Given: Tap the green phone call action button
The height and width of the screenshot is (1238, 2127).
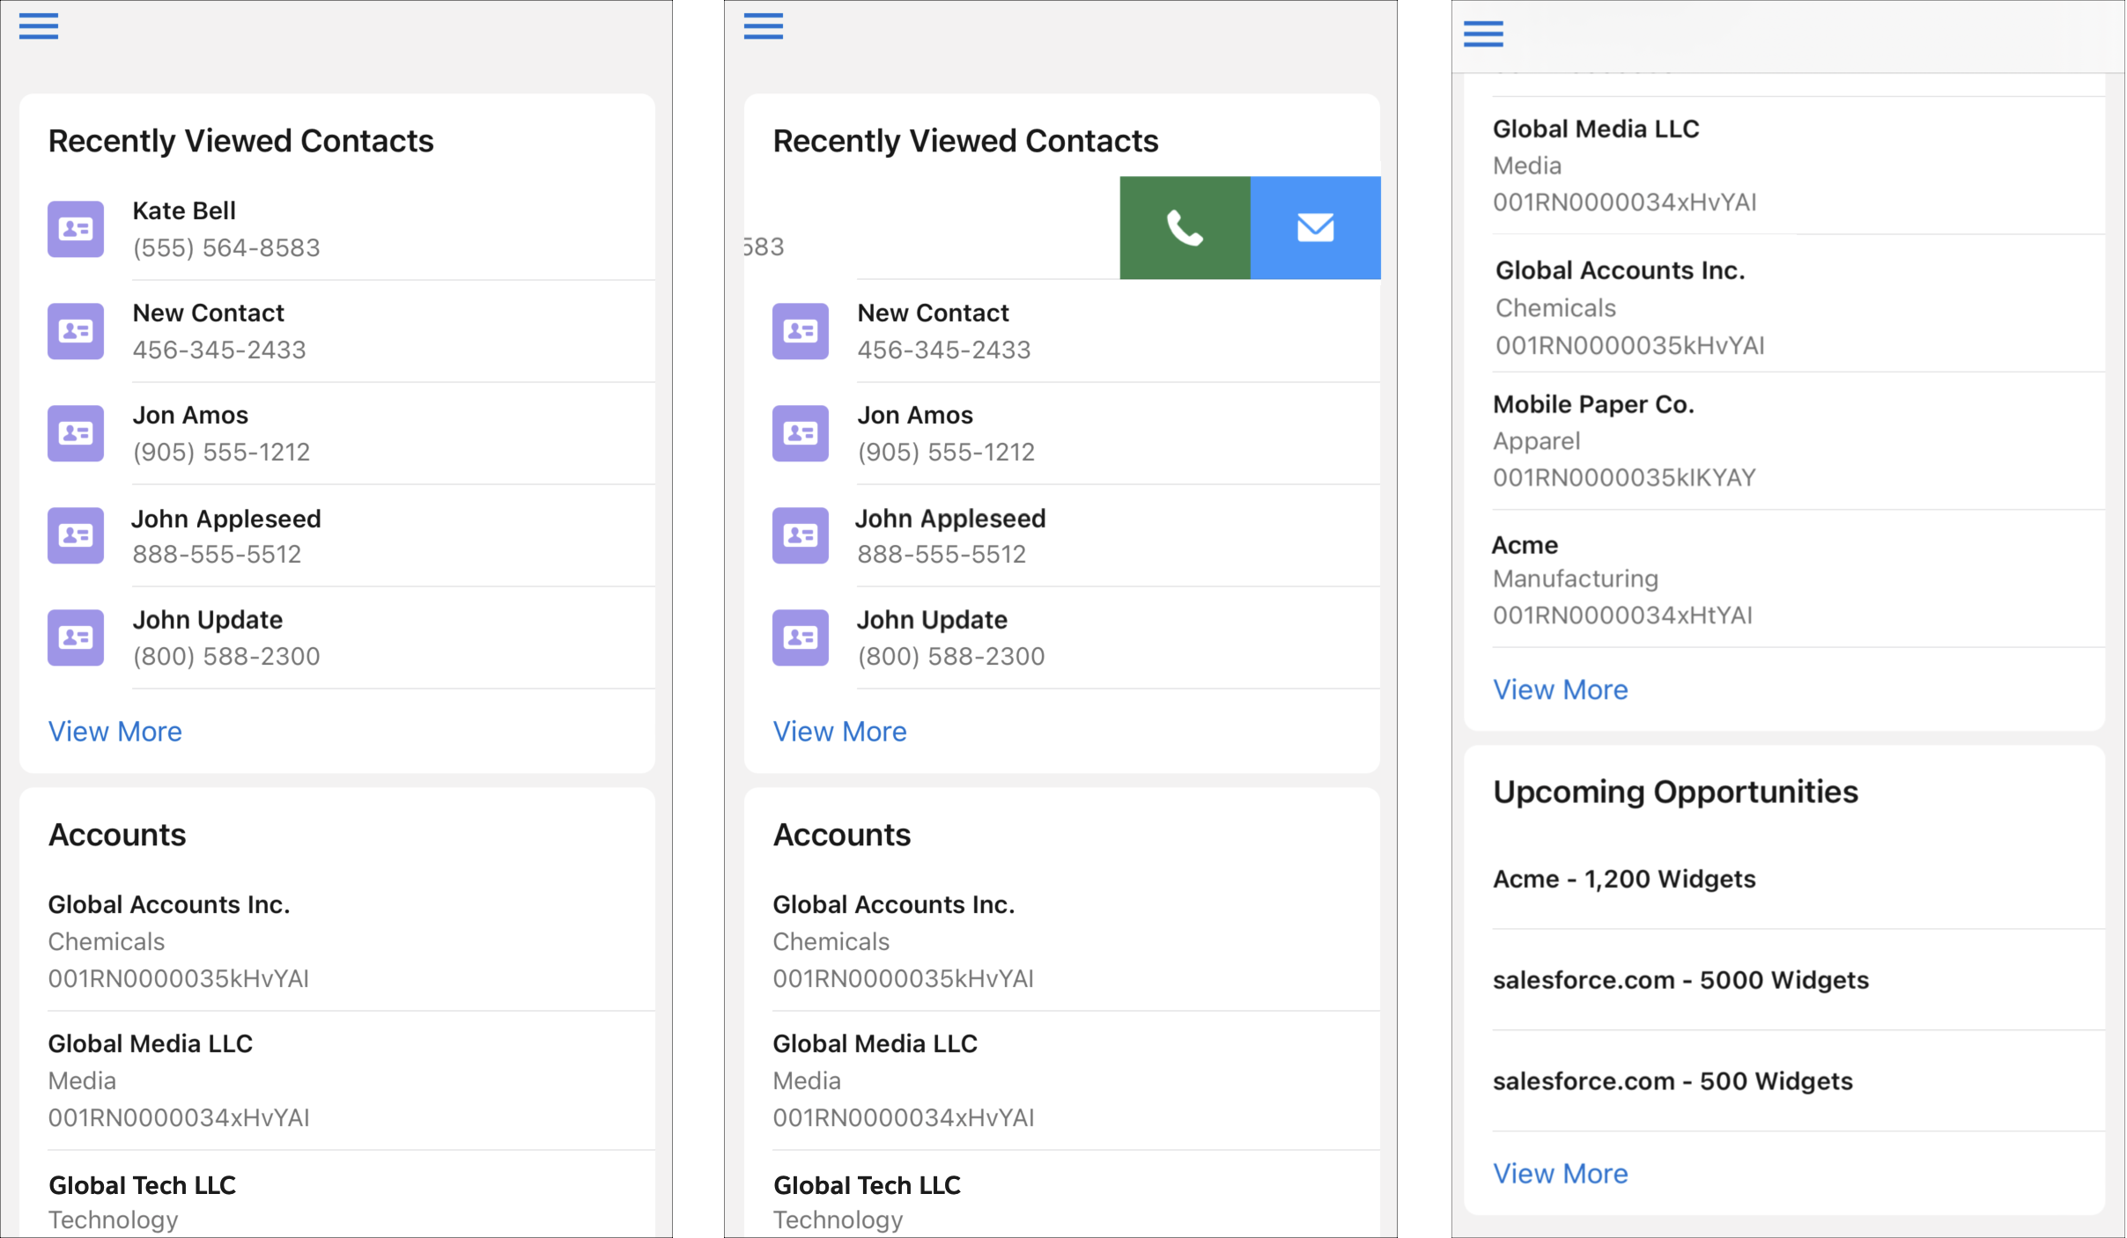Looking at the screenshot, I should pos(1185,228).
